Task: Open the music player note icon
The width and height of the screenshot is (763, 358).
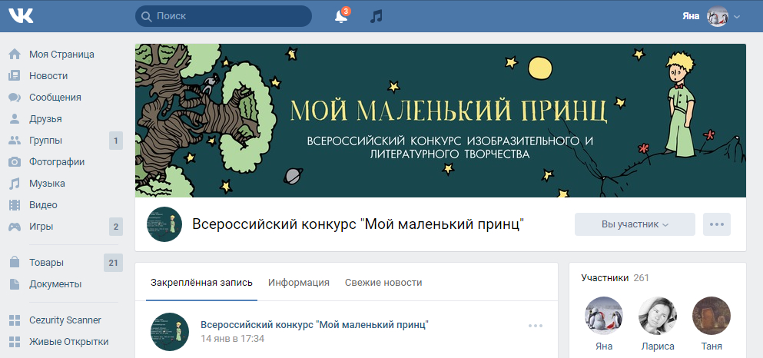Action: (377, 16)
